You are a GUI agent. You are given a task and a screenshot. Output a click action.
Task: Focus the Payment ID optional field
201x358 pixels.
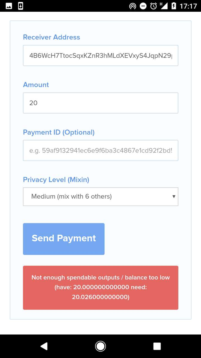[100, 150]
